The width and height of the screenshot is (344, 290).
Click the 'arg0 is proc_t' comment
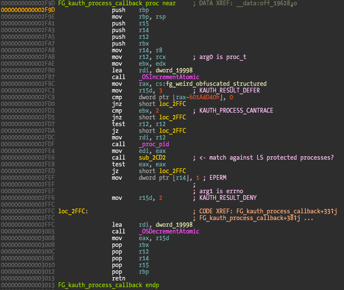click(220, 57)
